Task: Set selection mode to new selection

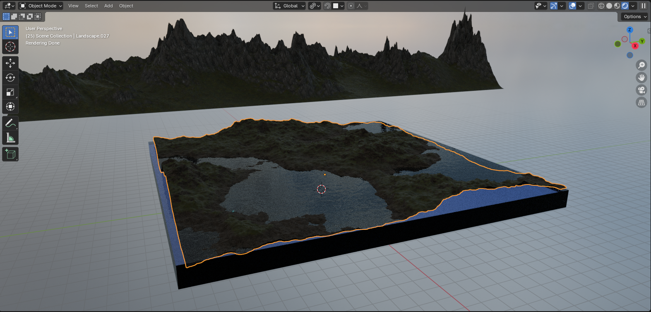Action: point(6,17)
